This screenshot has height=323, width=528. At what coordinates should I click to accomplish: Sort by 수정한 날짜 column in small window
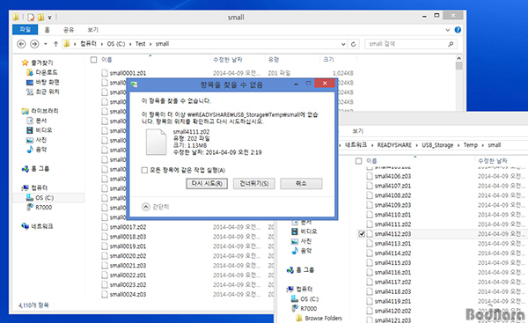point(228,60)
